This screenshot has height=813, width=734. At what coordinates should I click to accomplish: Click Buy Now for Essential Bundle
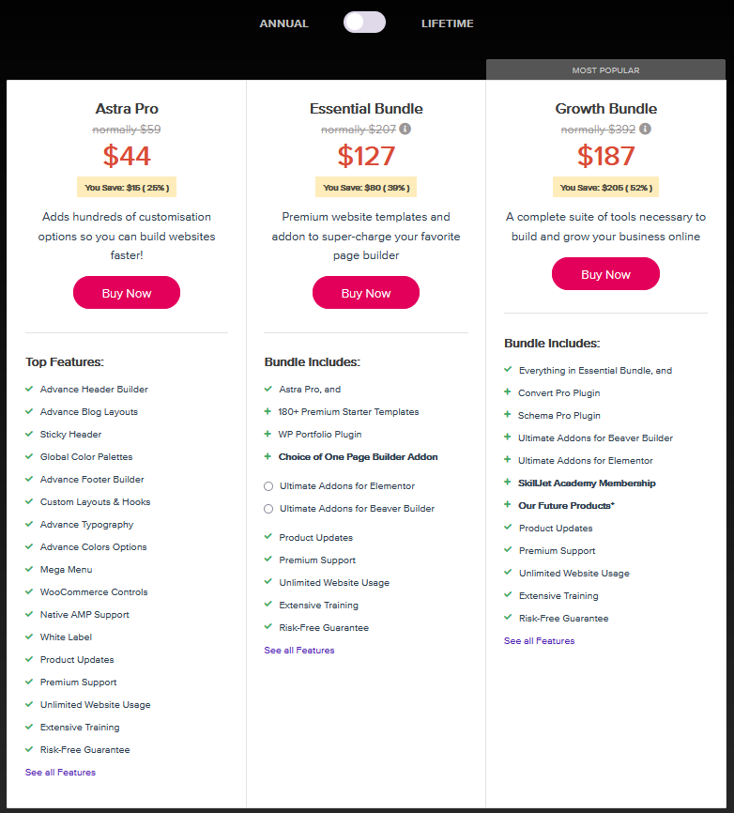[x=366, y=293]
